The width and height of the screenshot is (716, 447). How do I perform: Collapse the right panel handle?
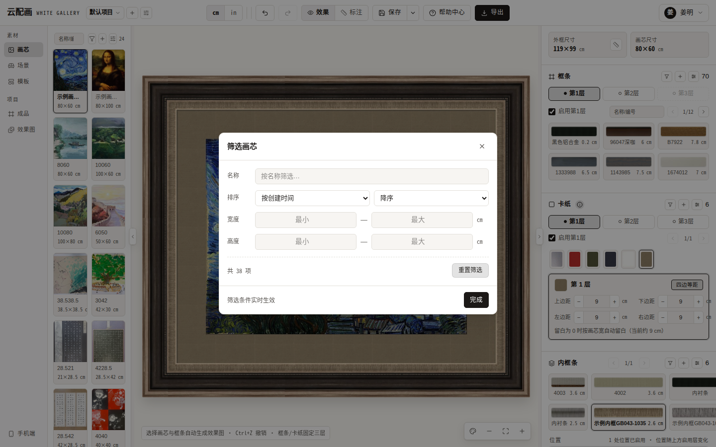click(x=539, y=236)
